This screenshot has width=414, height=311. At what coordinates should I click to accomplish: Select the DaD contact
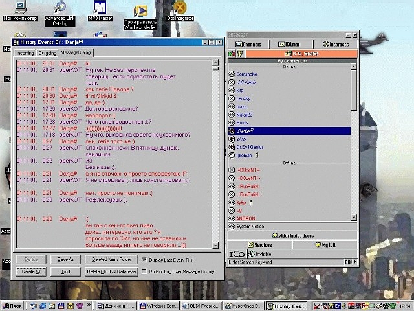click(241, 139)
